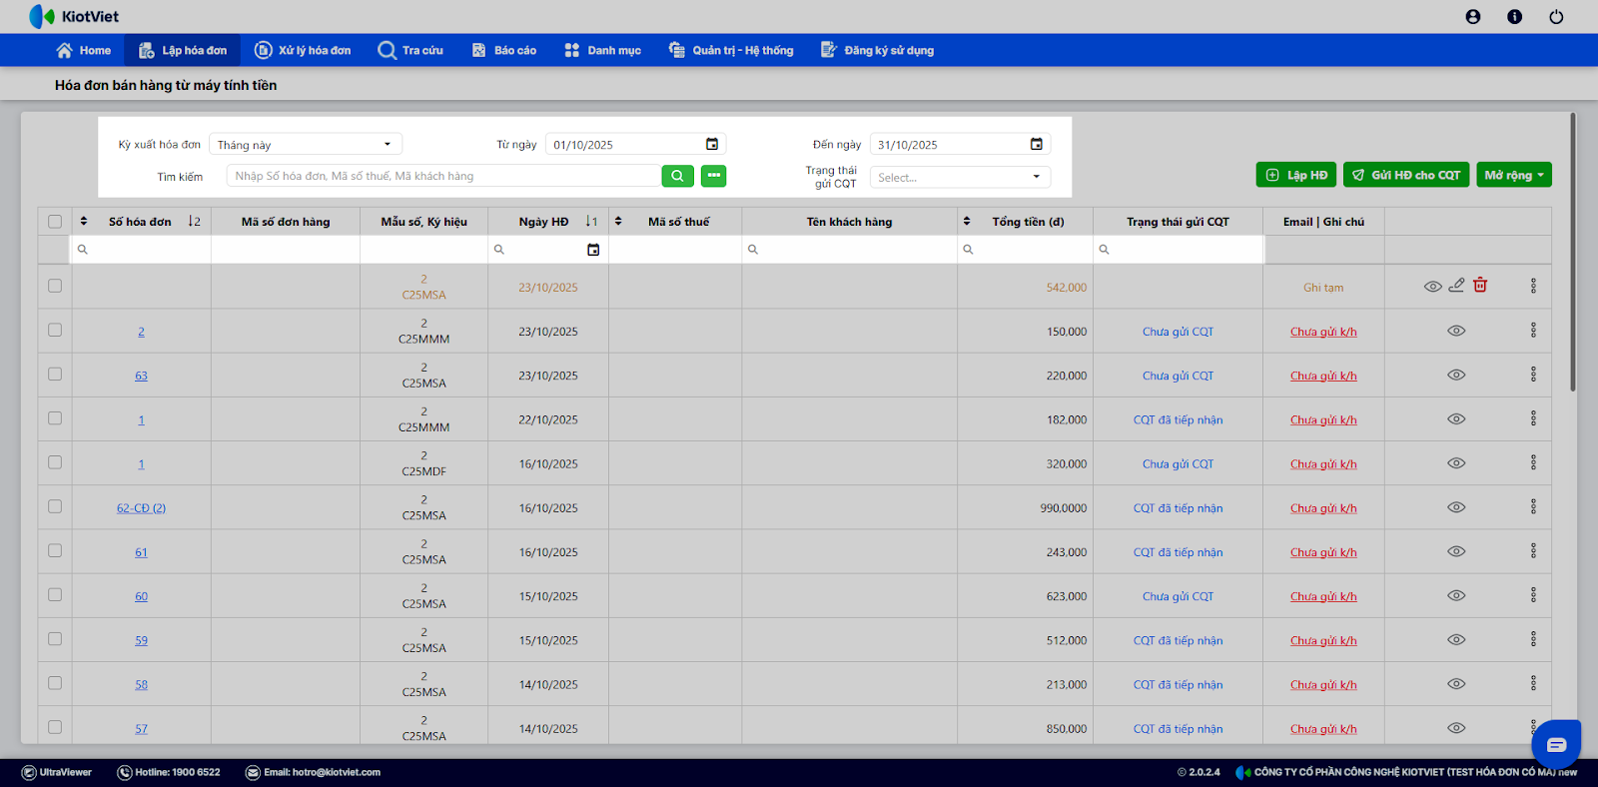Open the Đến ngày calendar picker
This screenshot has height=787, width=1598.
pos(1037,144)
